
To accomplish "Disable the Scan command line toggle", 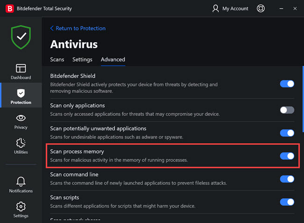I will (x=287, y=179).
